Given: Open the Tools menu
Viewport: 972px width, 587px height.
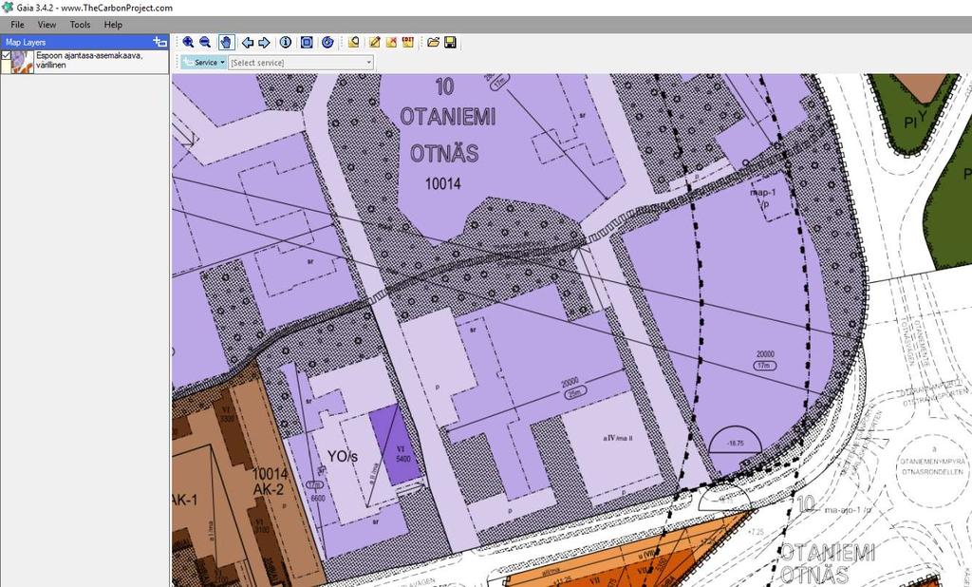Looking at the screenshot, I should 80,25.
